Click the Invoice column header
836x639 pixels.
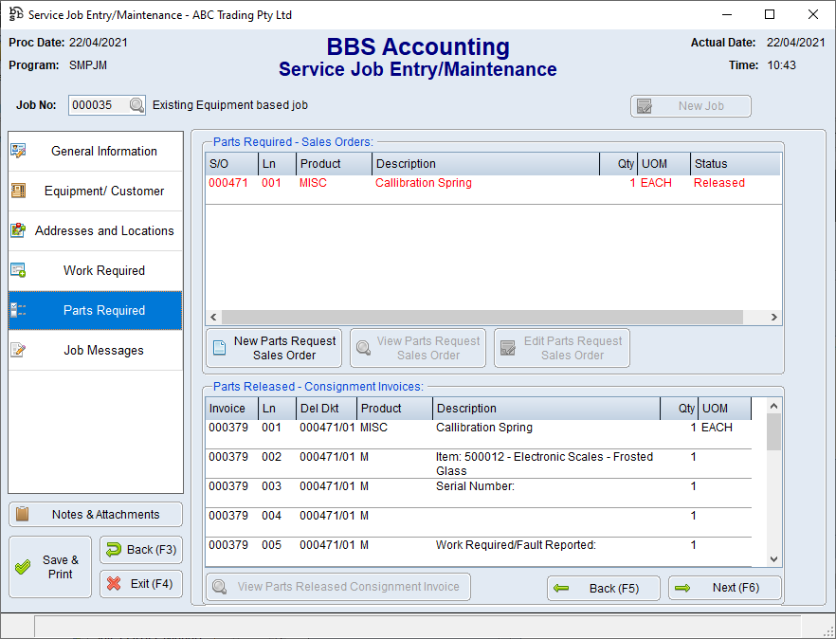point(231,409)
